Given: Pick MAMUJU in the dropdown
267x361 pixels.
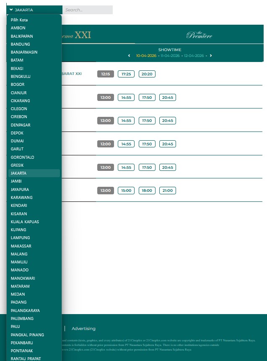Looking at the screenshot, I should click(34, 262).
